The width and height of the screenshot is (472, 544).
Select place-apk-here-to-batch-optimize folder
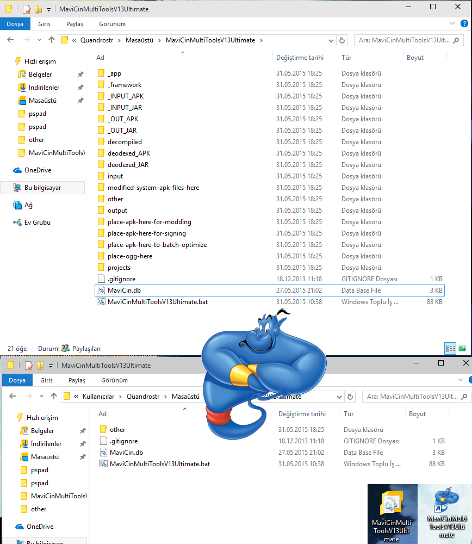coord(157,245)
